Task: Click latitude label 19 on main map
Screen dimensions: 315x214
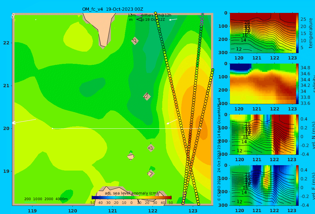Action: (6, 171)
